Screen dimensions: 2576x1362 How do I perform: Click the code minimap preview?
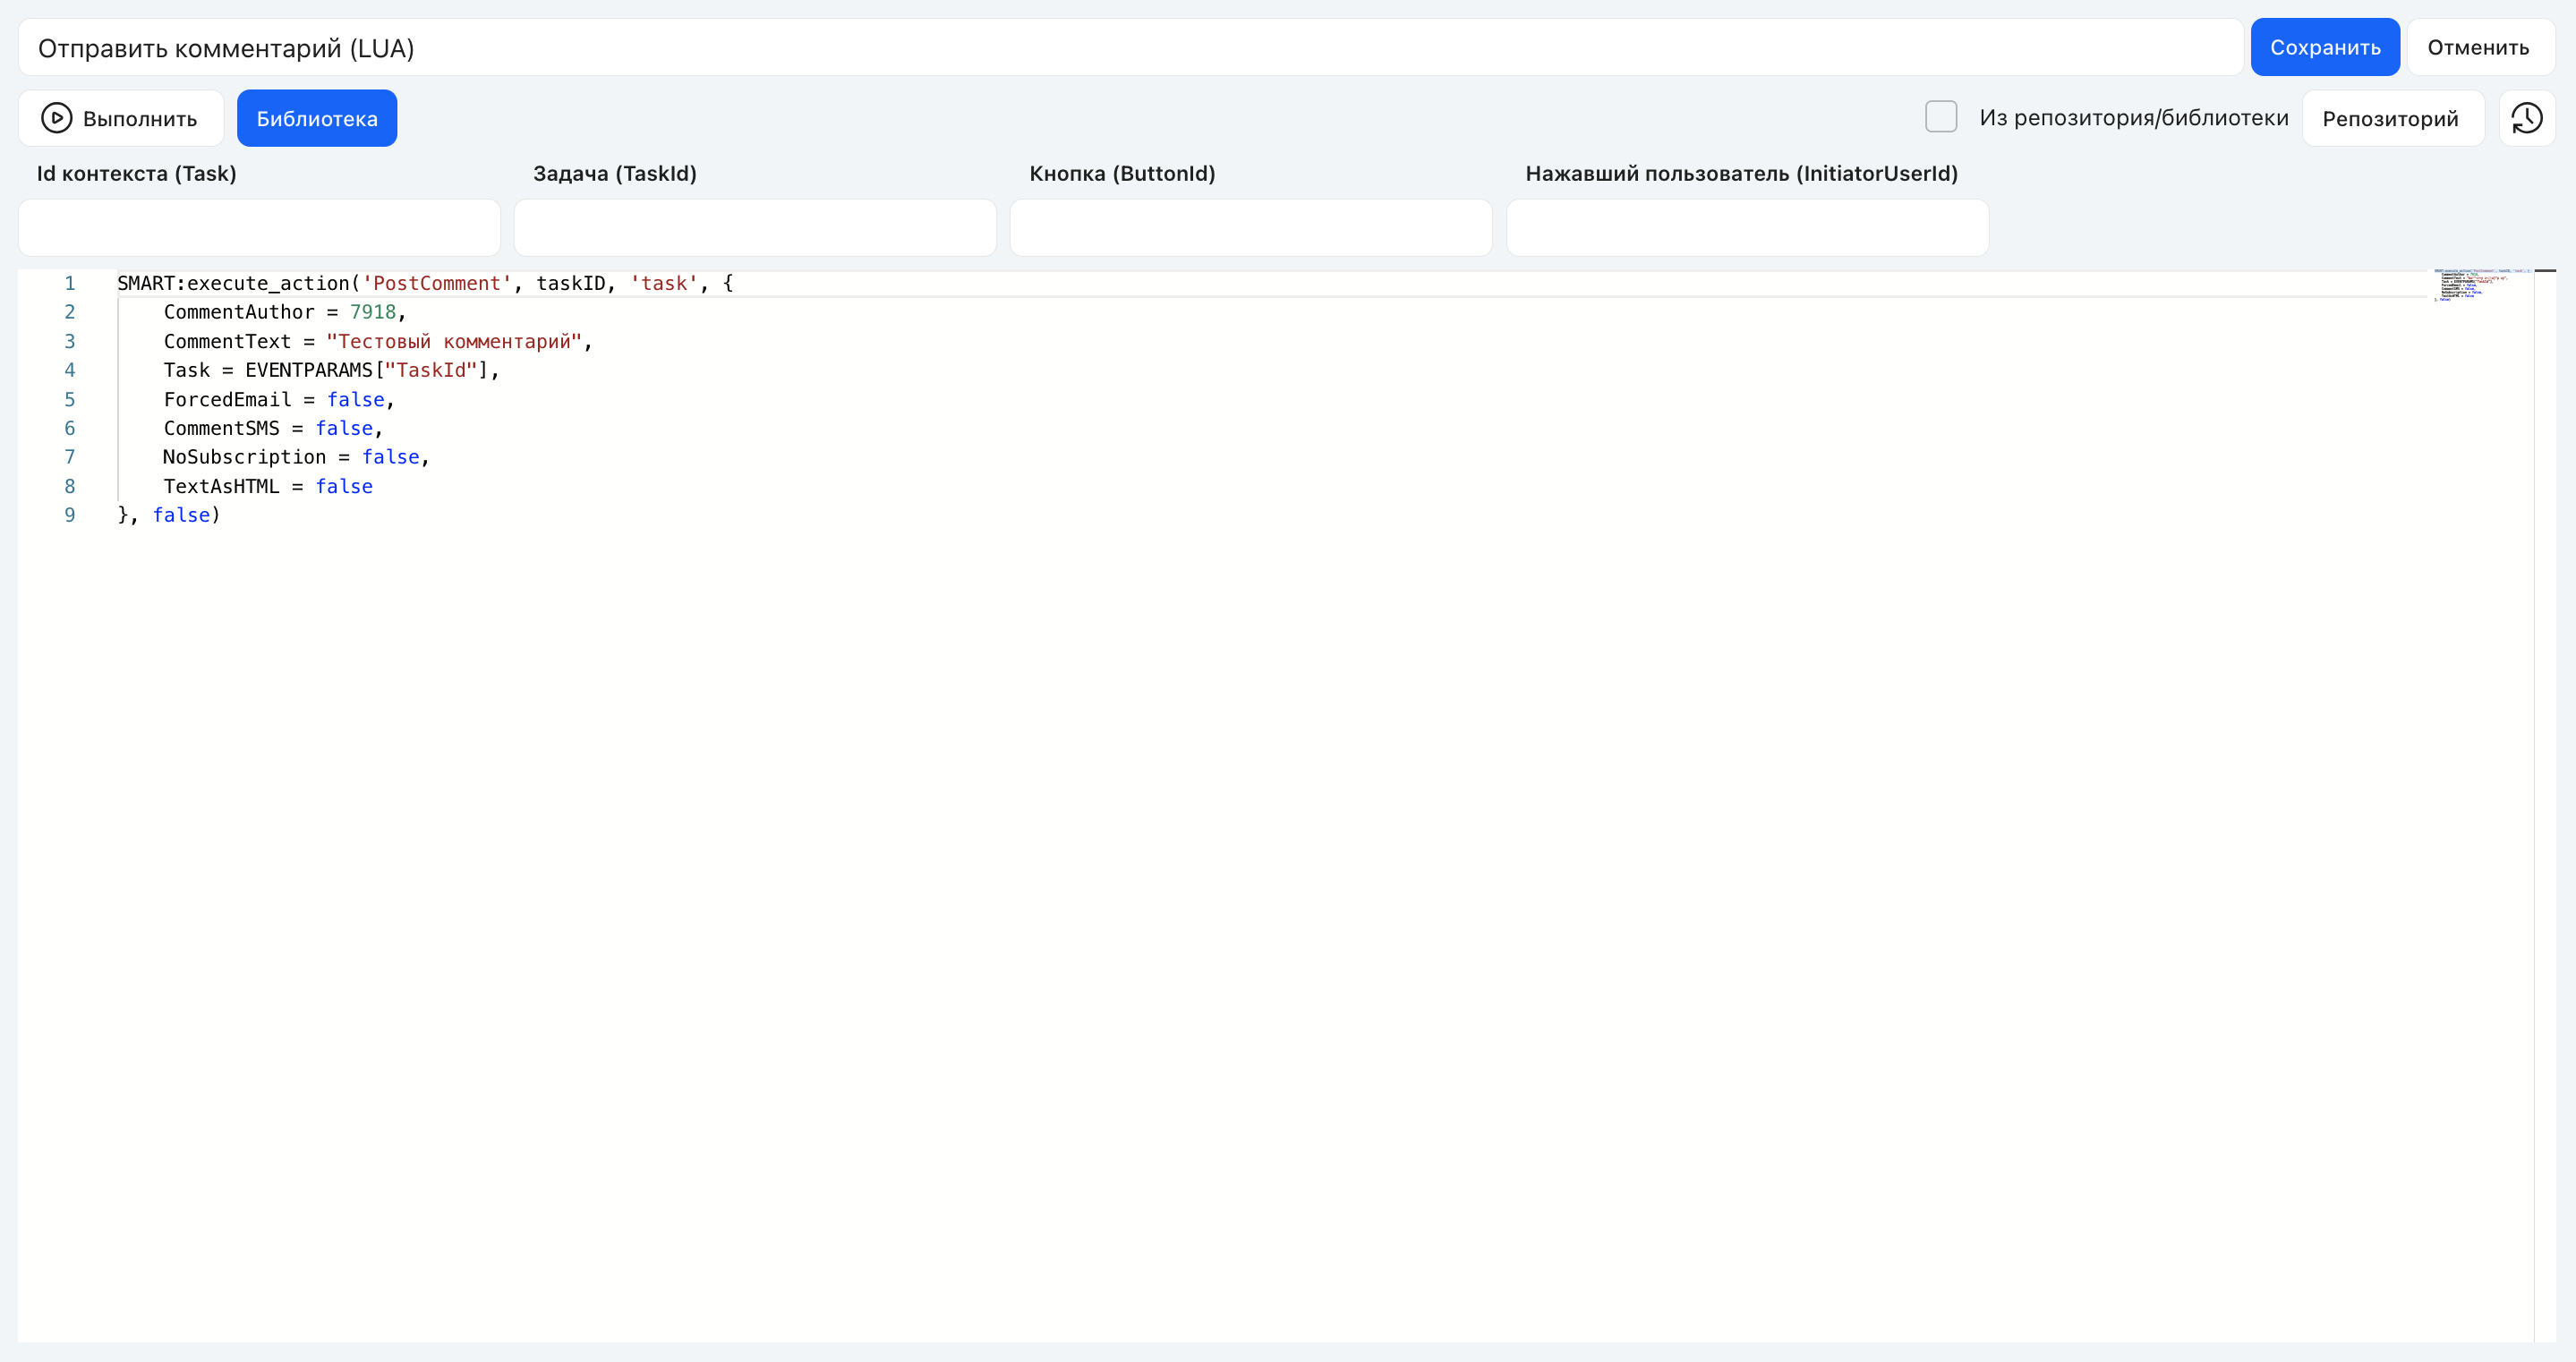click(x=2482, y=285)
